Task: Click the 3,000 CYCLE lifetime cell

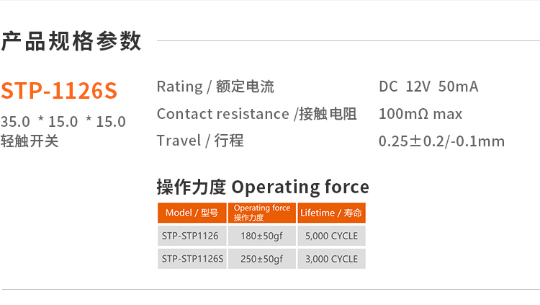Action: tap(331, 259)
